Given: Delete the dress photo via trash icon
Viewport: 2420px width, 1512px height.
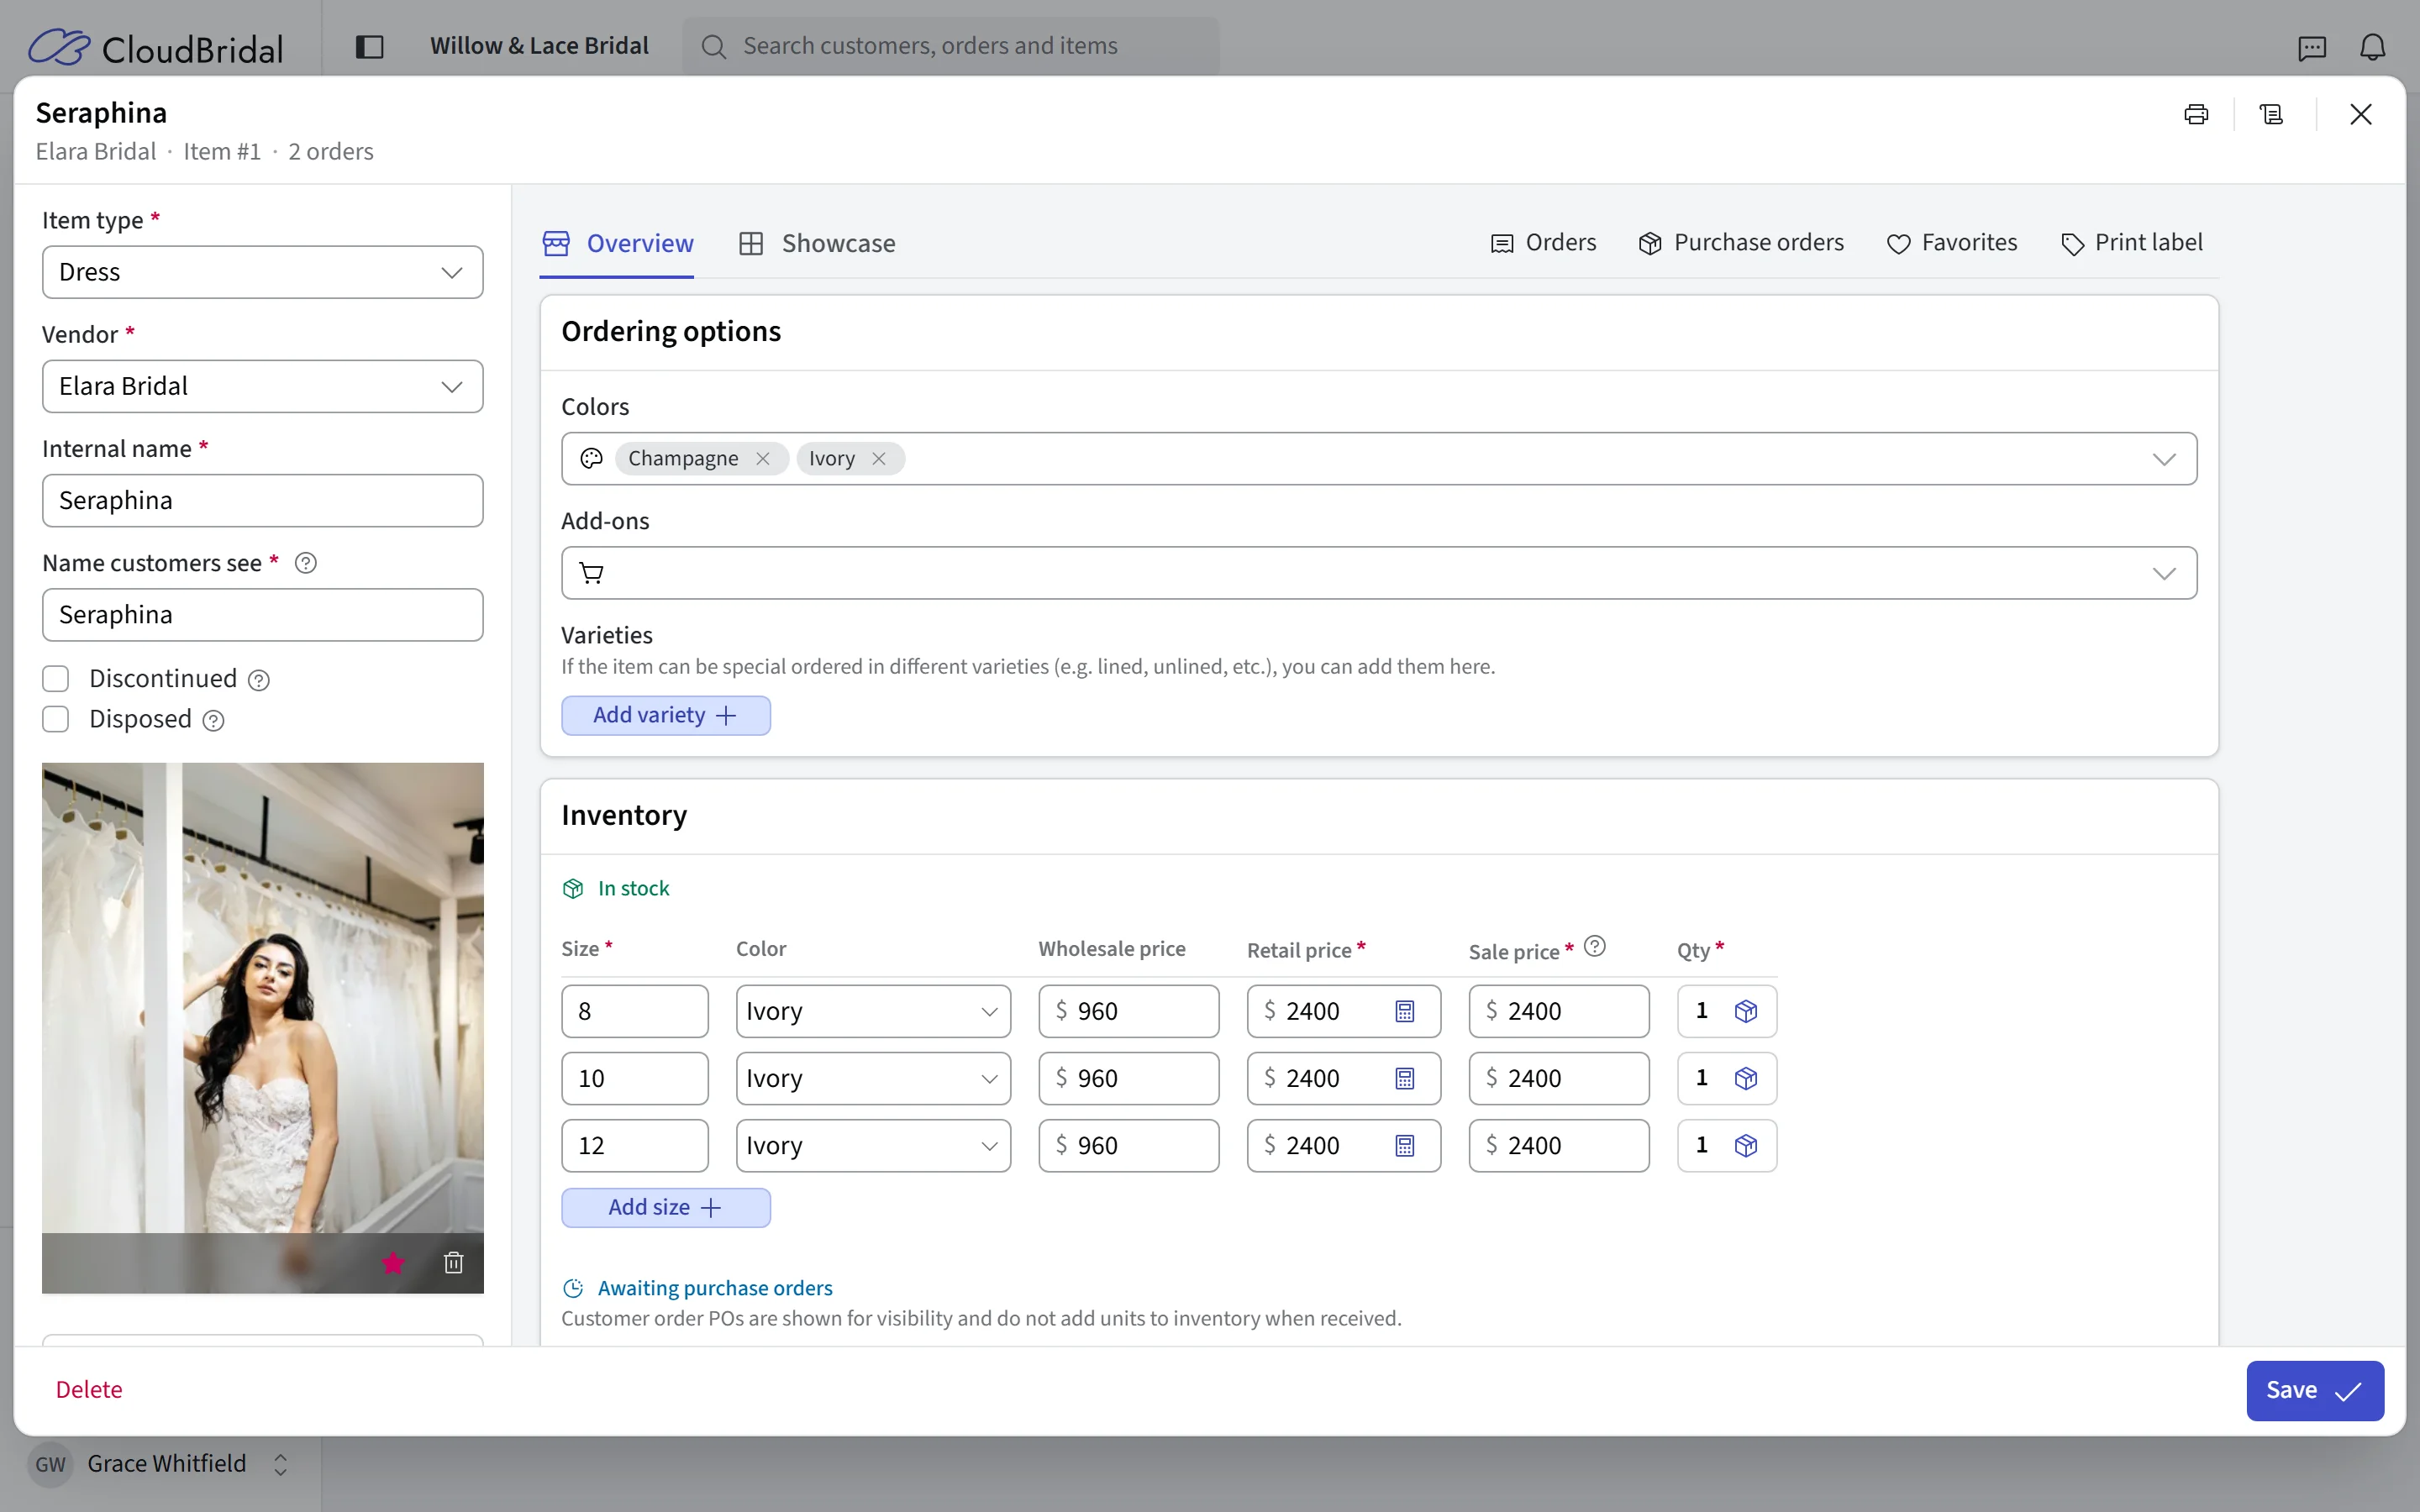Looking at the screenshot, I should pyautogui.click(x=454, y=1263).
